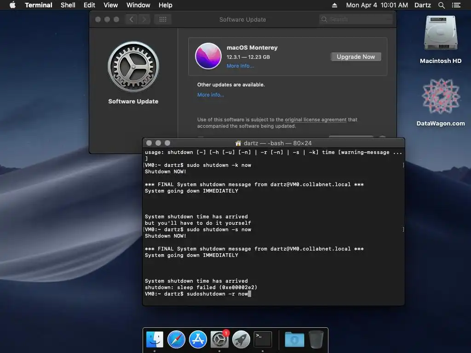This screenshot has height=353, width=471.
Task: Zoom the Terminal window green button
Action: coord(167,143)
